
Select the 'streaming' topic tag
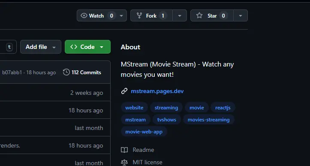pyautogui.click(x=166, y=108)
